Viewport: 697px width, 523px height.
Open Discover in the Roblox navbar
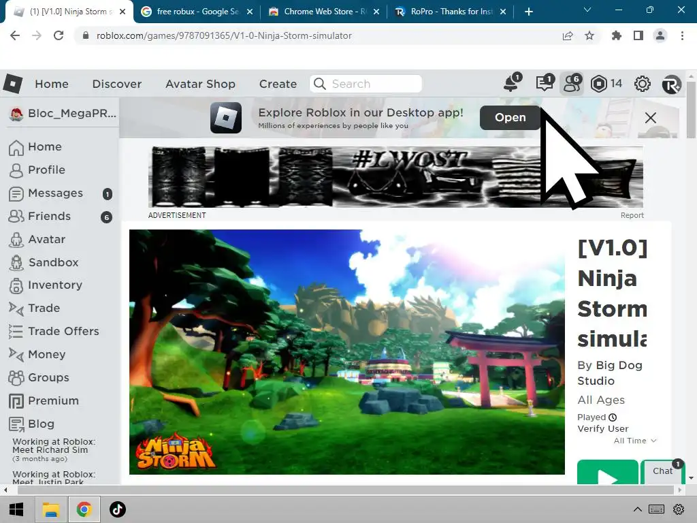tap(117, 84)
